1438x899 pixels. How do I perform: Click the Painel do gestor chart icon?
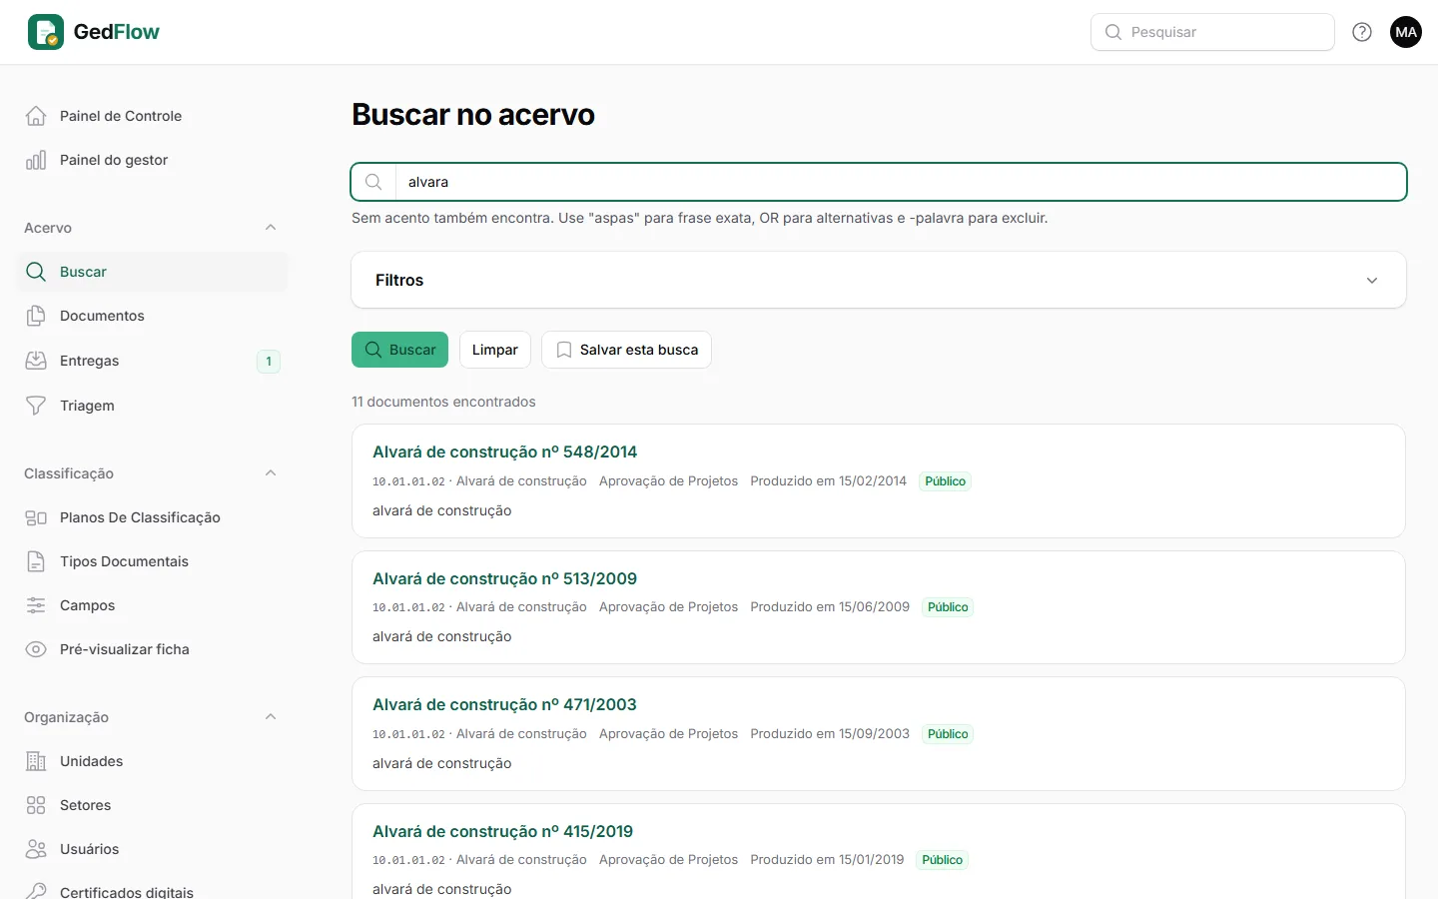[x=36, y=160]
